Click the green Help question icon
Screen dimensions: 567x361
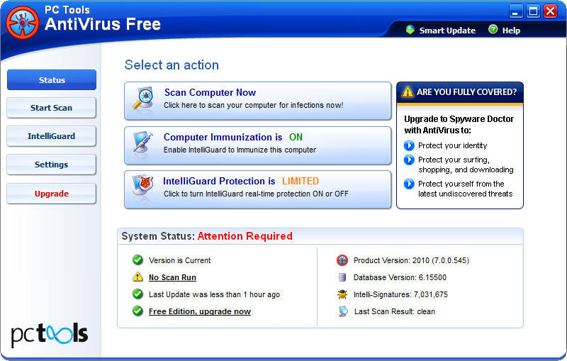(x=493, y=29)
